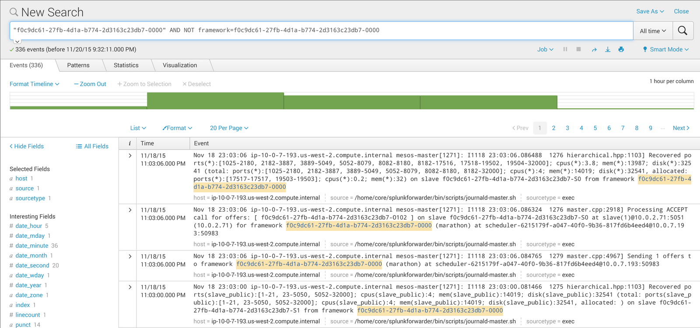The image size is (700, 328).
Task: Open the linecount field
Action: [x=28, y=315]
